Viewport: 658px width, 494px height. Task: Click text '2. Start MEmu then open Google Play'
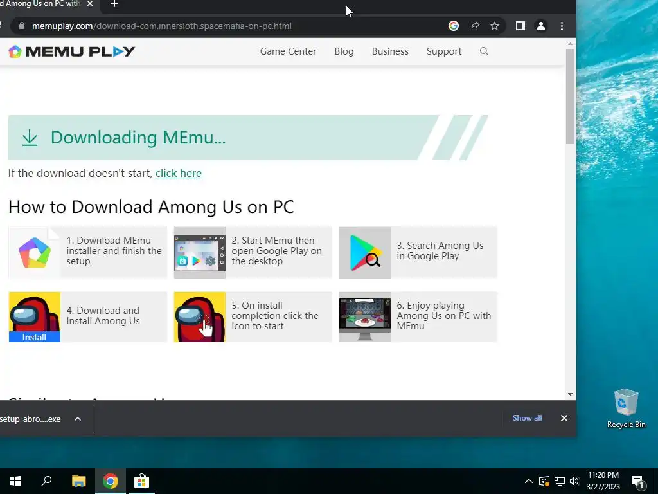click(x=276, y=251)
